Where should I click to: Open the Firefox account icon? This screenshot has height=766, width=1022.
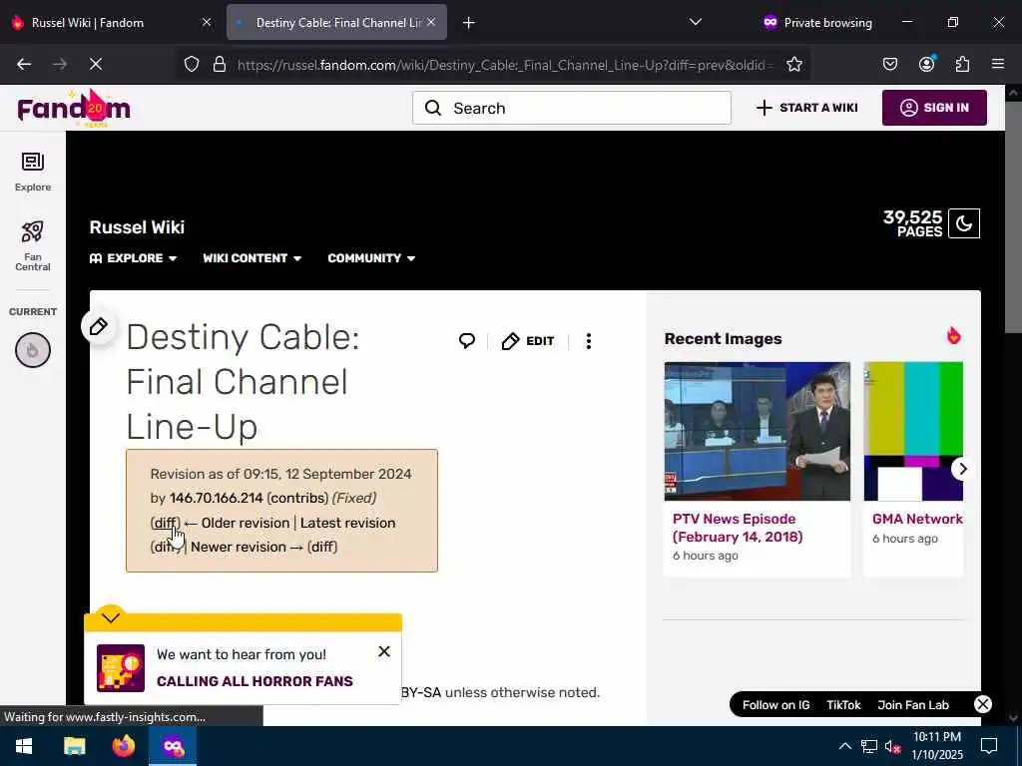[x=926, y=64]
